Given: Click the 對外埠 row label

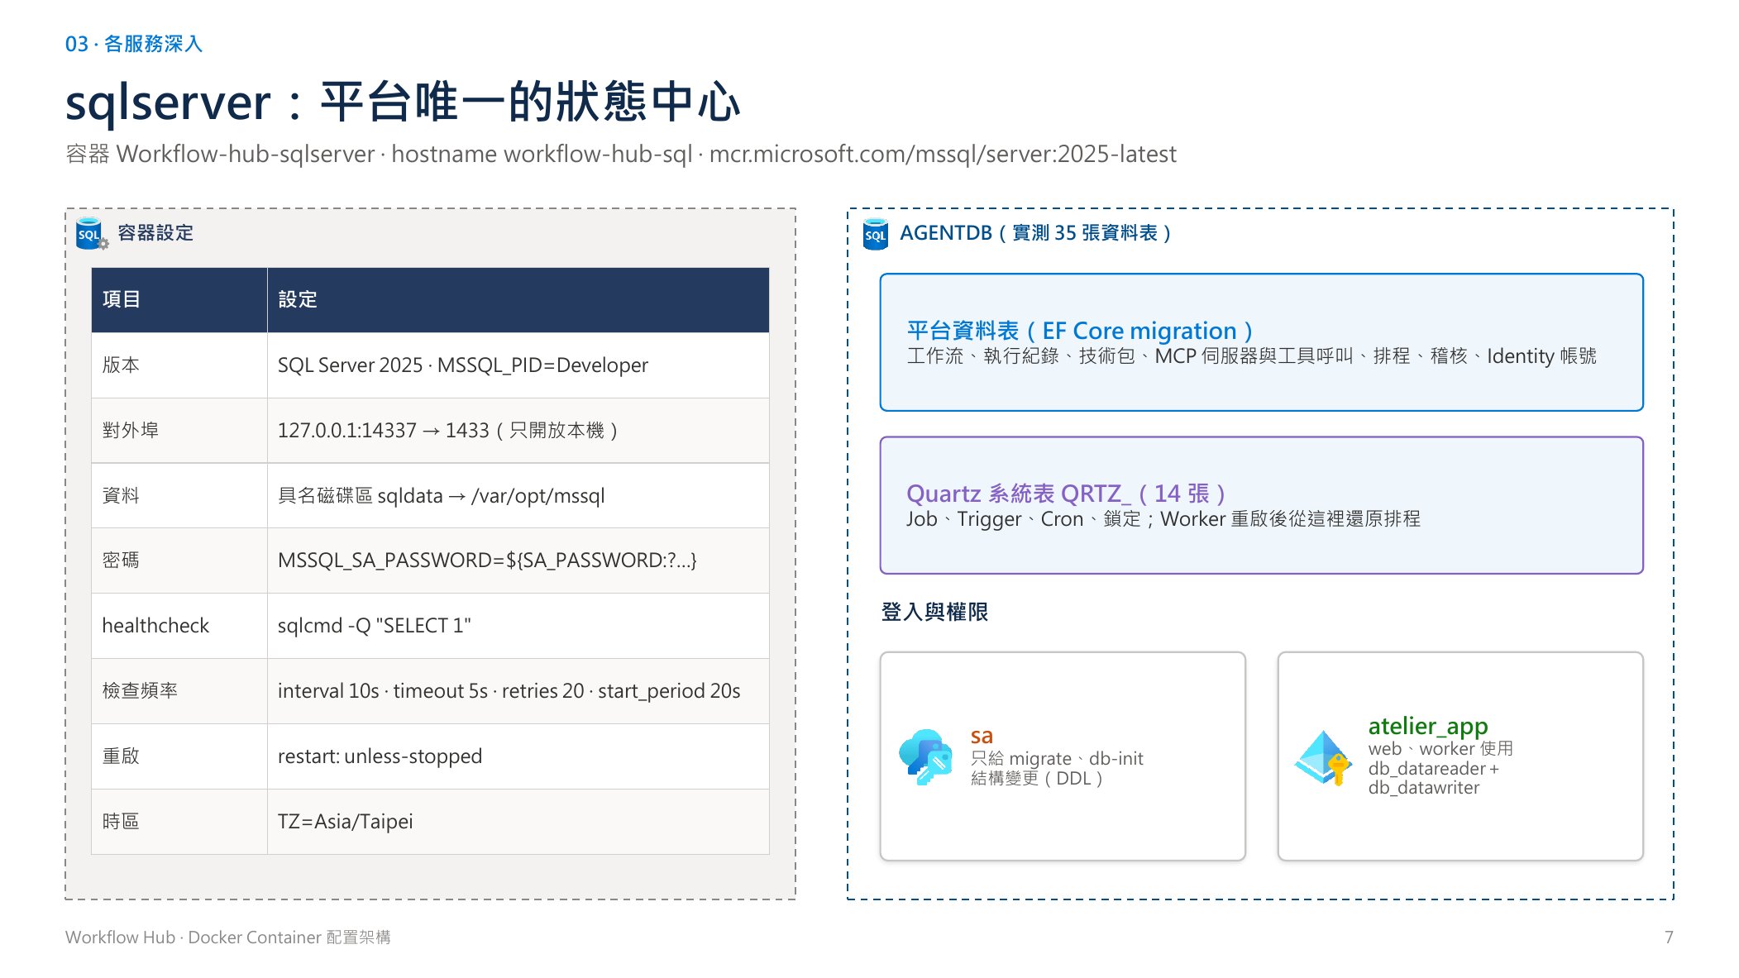Looking at the screenshot, I should (131, 430).
